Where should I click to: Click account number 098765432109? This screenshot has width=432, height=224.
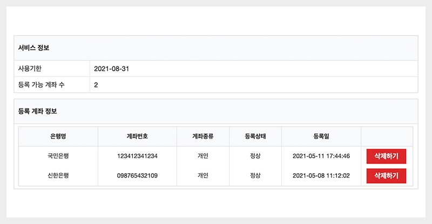point(137,176)
